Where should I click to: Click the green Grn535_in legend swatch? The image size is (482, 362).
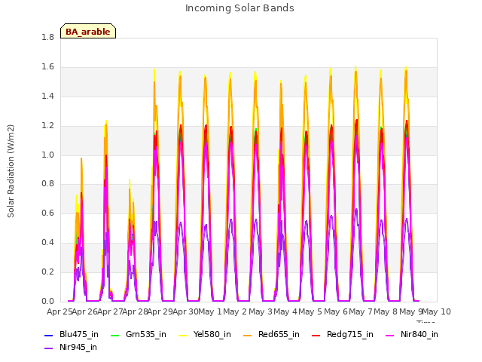114,335
